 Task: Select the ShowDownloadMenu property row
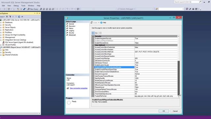136,92
